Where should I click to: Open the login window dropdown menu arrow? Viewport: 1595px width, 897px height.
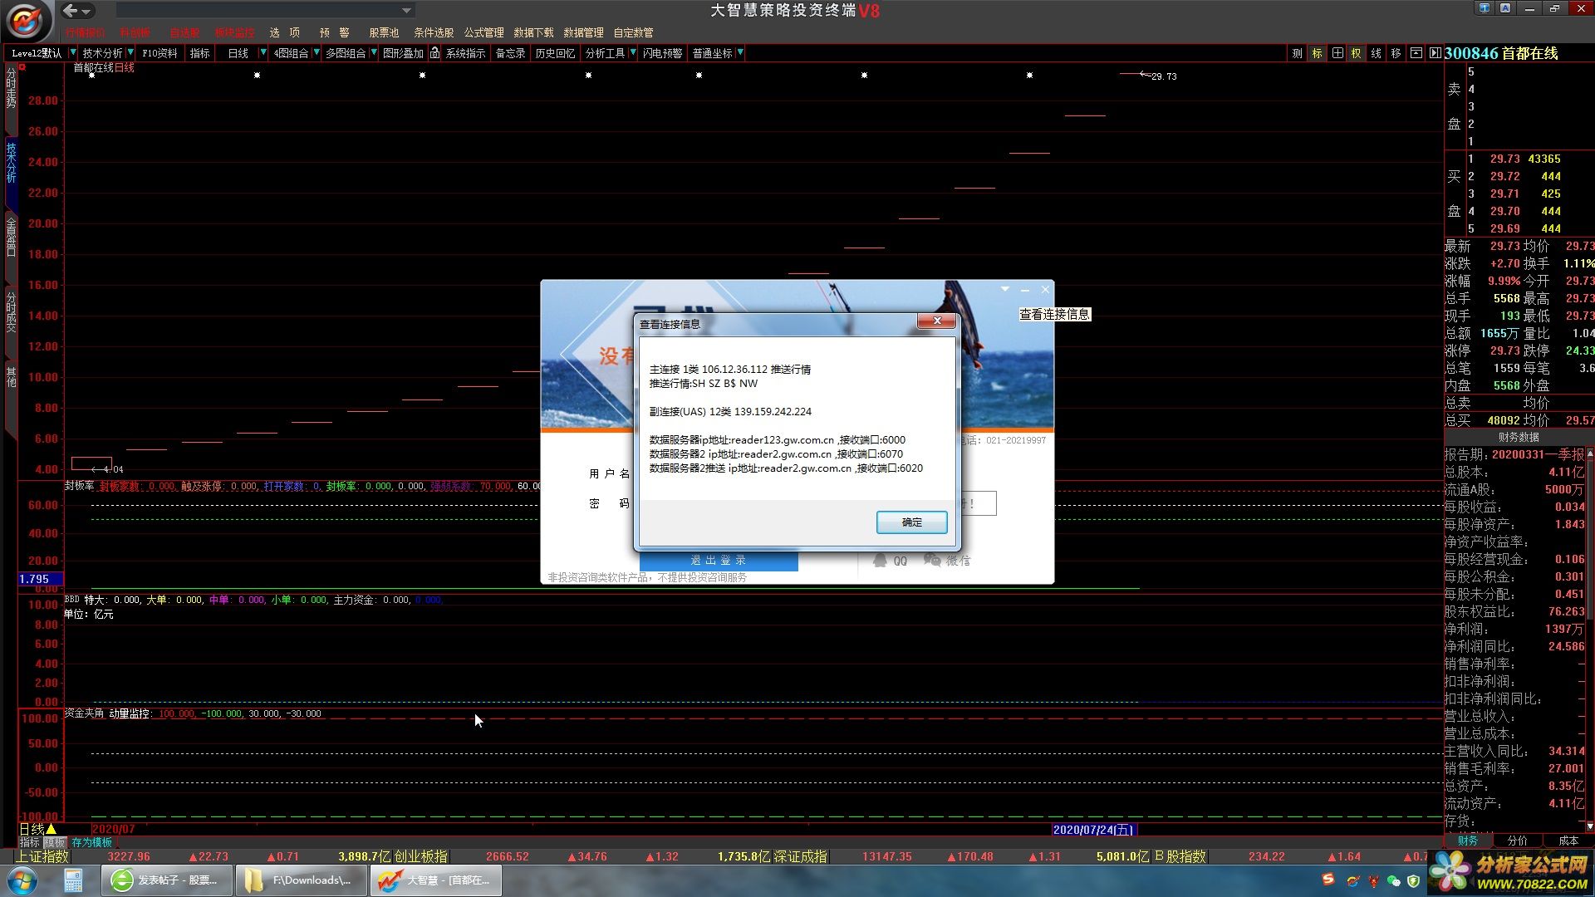1005,289
